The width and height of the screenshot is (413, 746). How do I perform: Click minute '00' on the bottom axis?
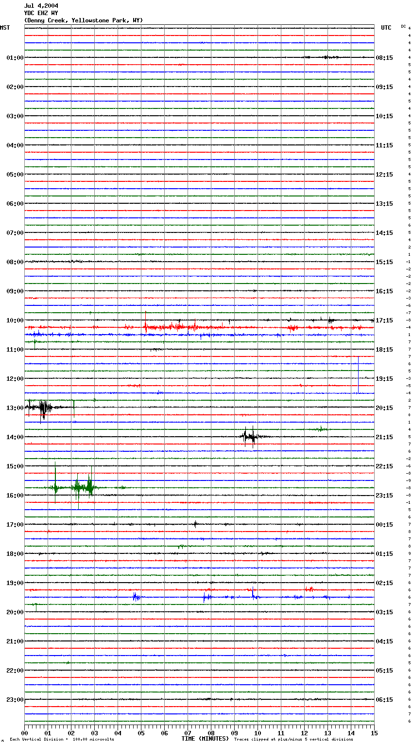(24, 733)
